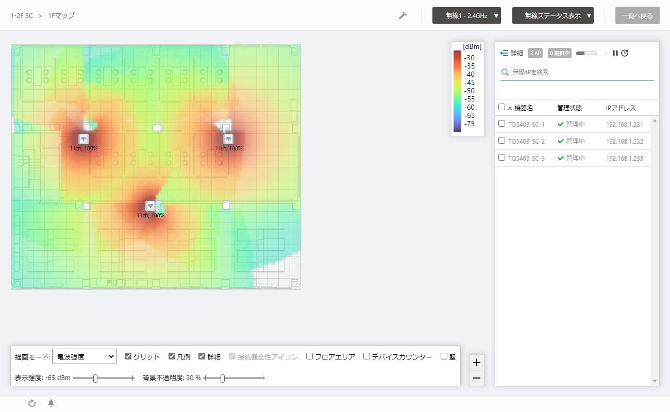Click the AP list scrollbar down arrow
Image resolution: width=670 pixels, height=412 pixels.
(655, 382)
